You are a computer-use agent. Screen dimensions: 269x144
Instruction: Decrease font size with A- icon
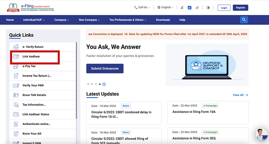coord(182,7)
